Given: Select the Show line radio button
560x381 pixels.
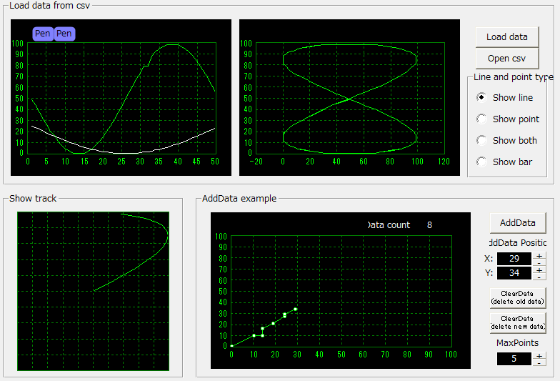Looking at the screenshot, I should pos(481,97).
